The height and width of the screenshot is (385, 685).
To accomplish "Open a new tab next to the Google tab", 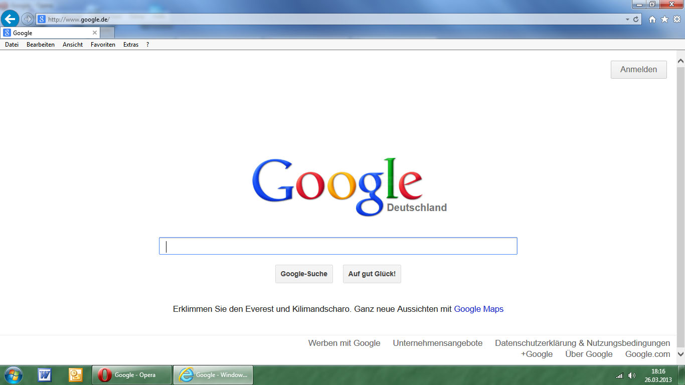I will click(107, 33).
